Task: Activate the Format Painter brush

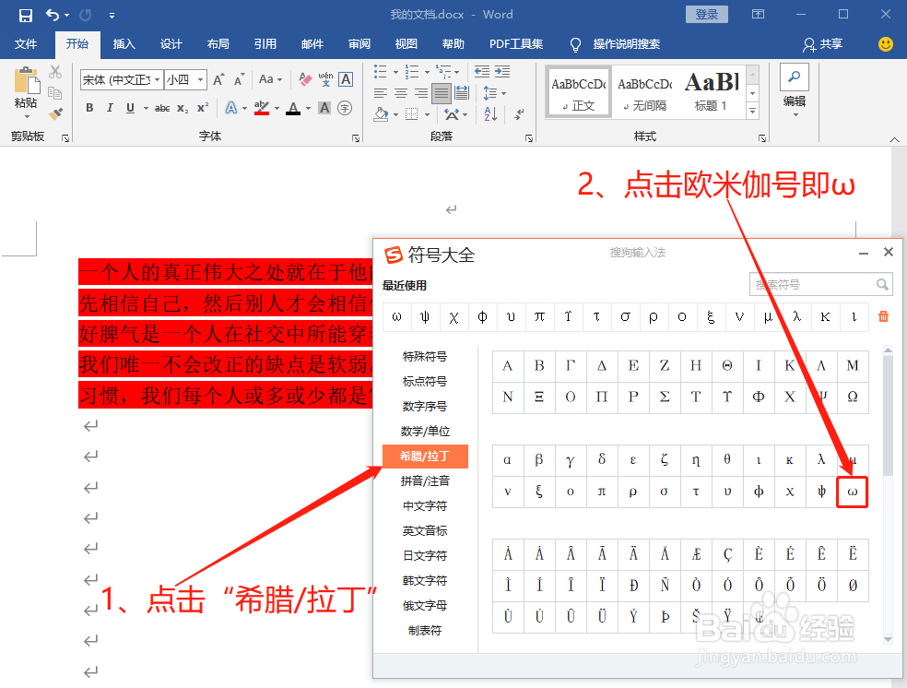Action: [x=55, y=113]
